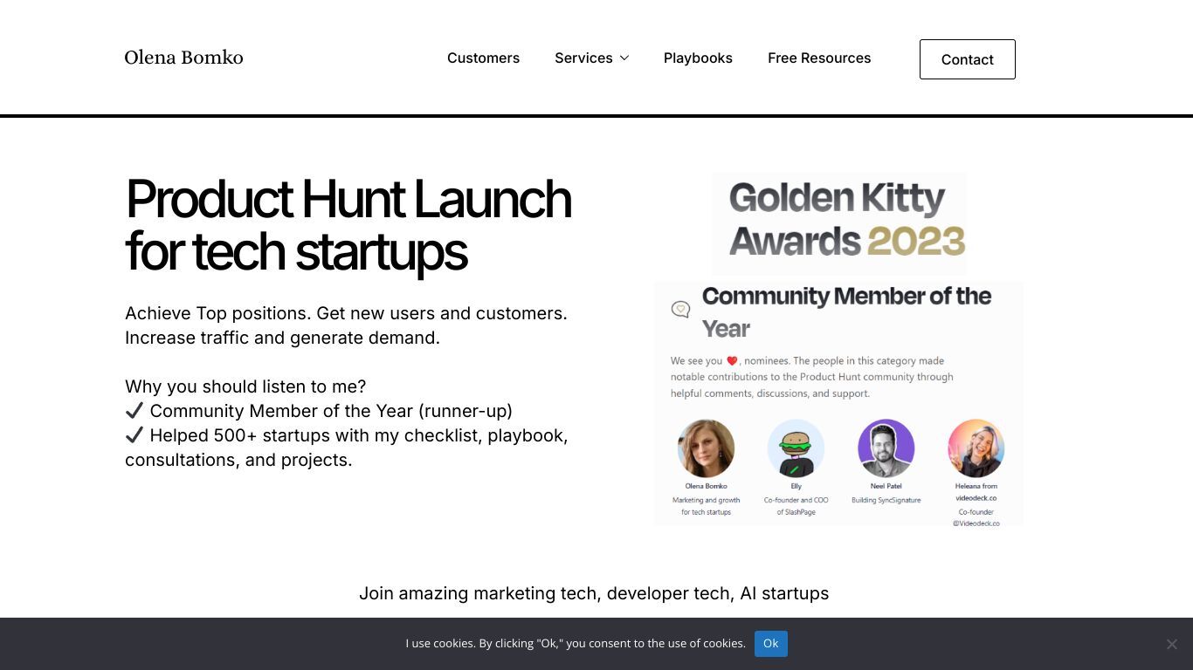Screen dimensions: 1193x670
Task: Click 'Building SyncSignature' caption
Action: pos(886,500)
